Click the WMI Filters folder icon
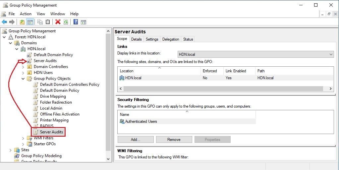The width and height of the screenshot is (339, 170). click(x=29, y=138)
